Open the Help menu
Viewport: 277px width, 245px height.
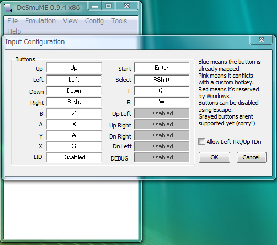click(x=14, y=31)
